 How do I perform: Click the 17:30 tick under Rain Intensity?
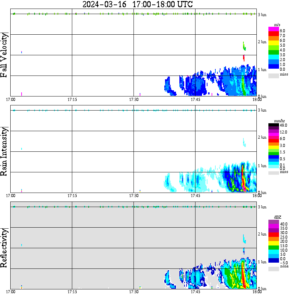pos(134,196)
